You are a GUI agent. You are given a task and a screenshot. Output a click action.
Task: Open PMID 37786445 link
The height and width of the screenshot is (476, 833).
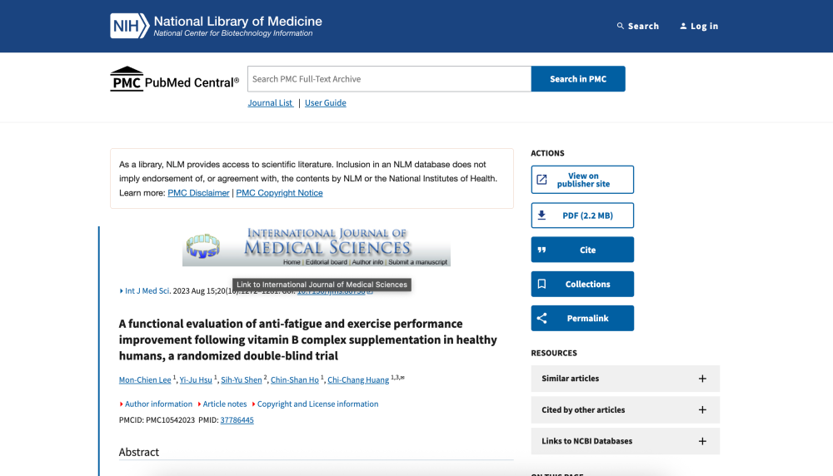[237, 419]
